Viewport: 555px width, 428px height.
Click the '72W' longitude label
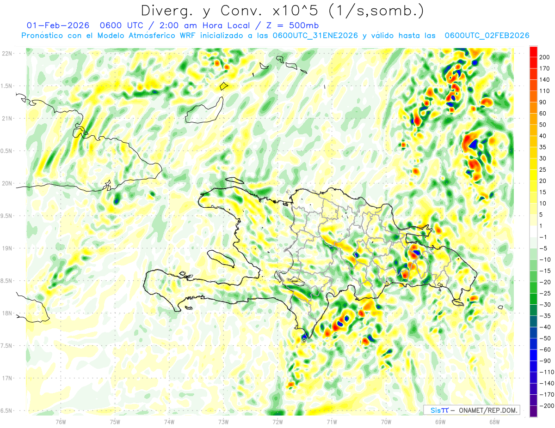277,422
